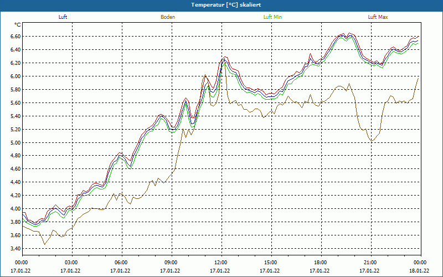
Task: Click the blue 'Luft' legend label
Action: 63,17
